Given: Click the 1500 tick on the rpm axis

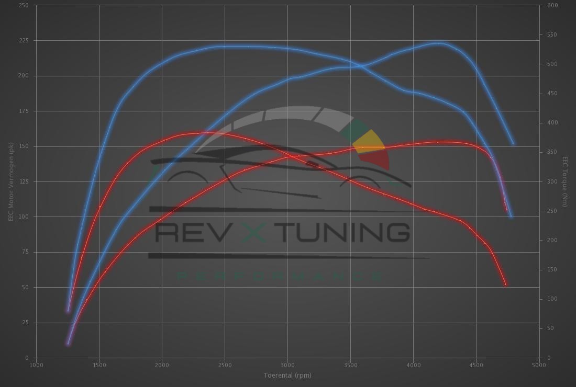Looking at the screenshot, I should 99,365.
